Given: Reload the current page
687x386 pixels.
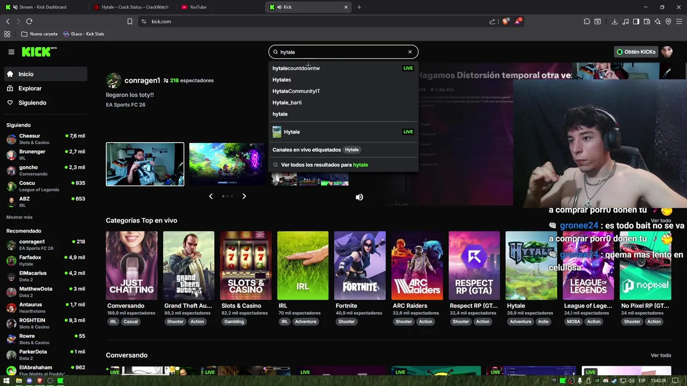Looking at the screenshot, I should (x=29, y=21).
